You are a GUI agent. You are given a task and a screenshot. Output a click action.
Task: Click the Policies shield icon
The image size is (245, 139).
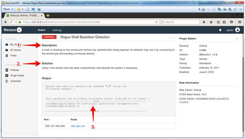click(x=7, y=70)
